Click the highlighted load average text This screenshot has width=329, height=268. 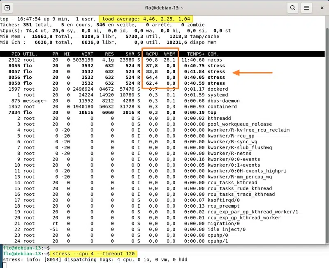(146, 19)
